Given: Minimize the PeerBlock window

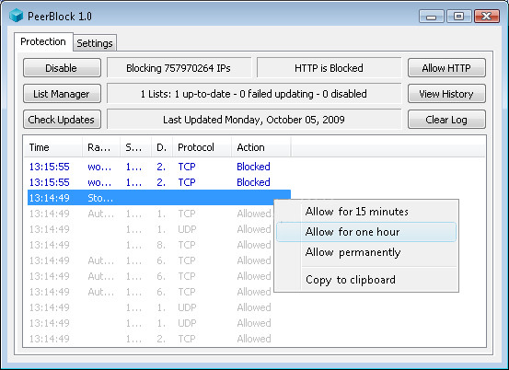Looking at the screenshot, I should coord(431,17).
